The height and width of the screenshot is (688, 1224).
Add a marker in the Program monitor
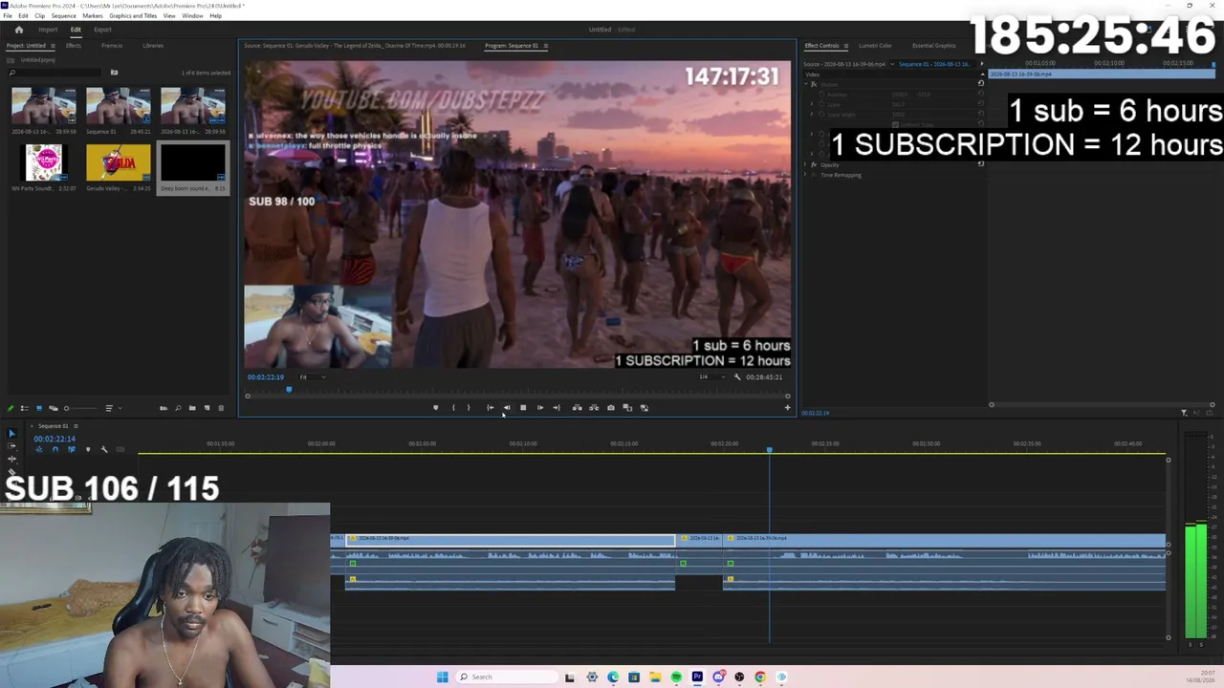pyautogui.click(x=436, y=408)
